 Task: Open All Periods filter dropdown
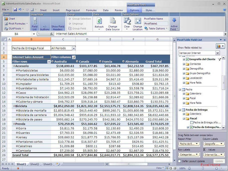point(74,48)
